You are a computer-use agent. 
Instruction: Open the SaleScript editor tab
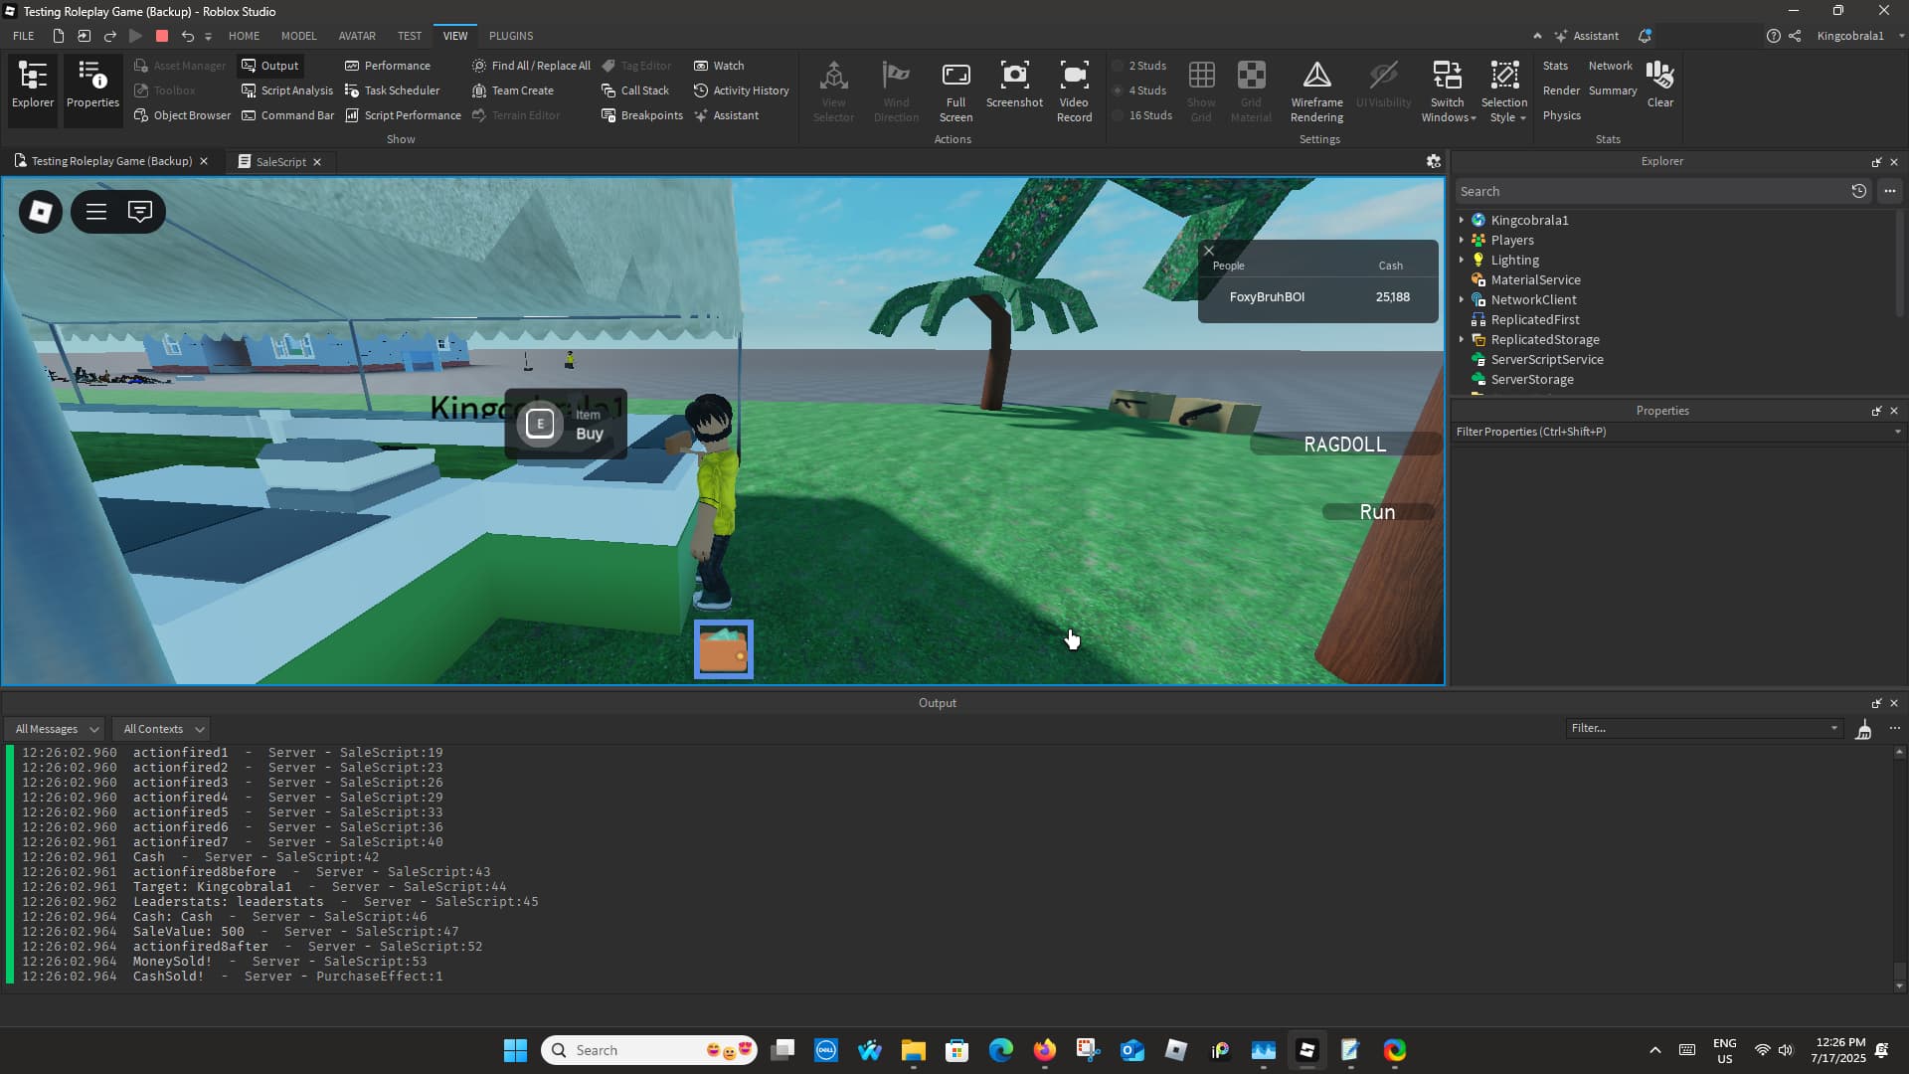pyautogui.click(x=281, y=161)
